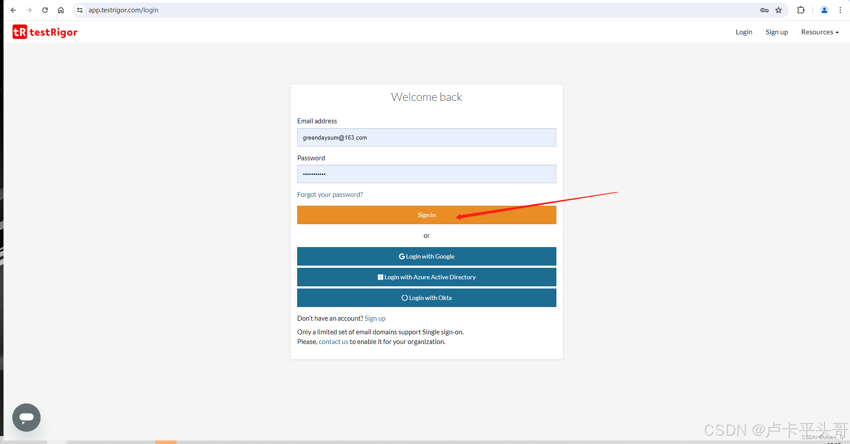The height and width of the screenshot is (444, 850).
Task: Open the Login nav link
Action: pyautogui.click(x=744, y=32)
